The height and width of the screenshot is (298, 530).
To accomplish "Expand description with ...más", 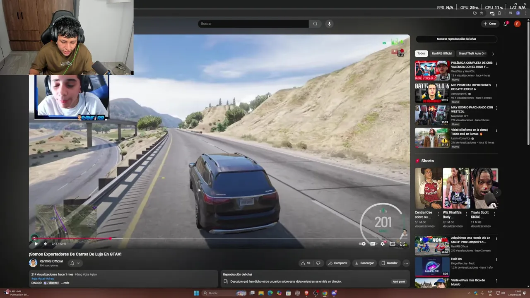I will (x=65, y=283).
